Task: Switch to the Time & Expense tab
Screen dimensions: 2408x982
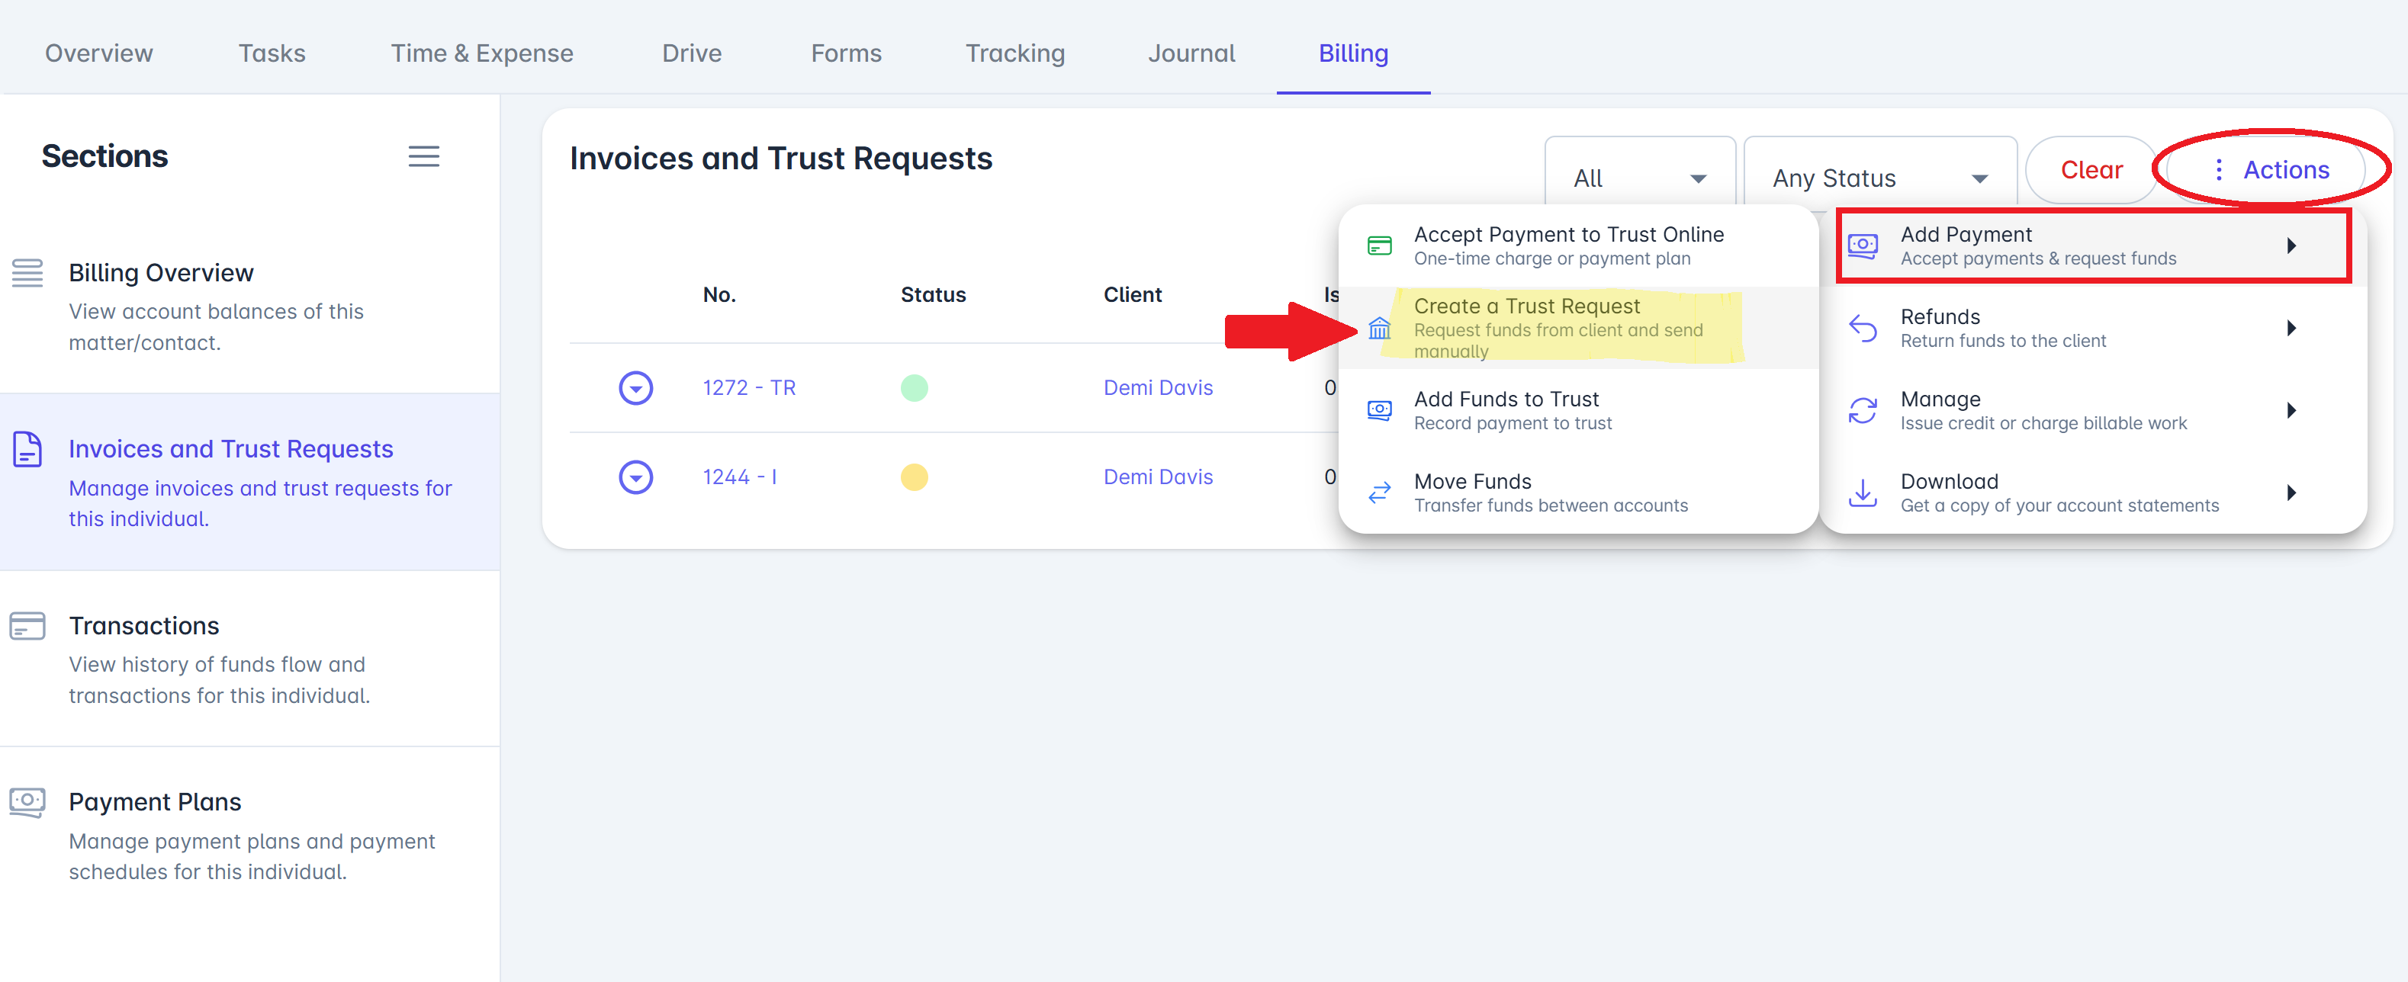Action: (481, 53)
